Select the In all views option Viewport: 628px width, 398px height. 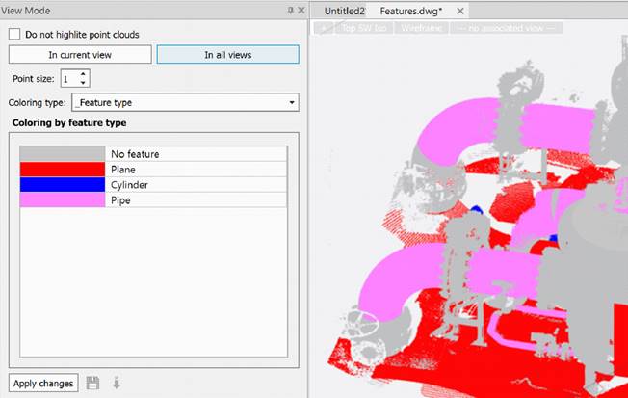pos(228,55)
